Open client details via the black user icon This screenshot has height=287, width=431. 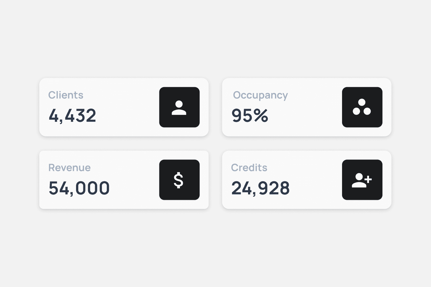click(x=179, y=107)
